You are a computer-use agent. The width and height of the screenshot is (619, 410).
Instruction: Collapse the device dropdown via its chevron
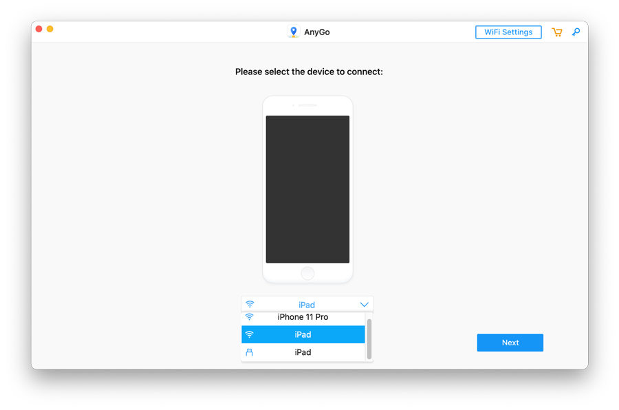[x=365, y=303]
